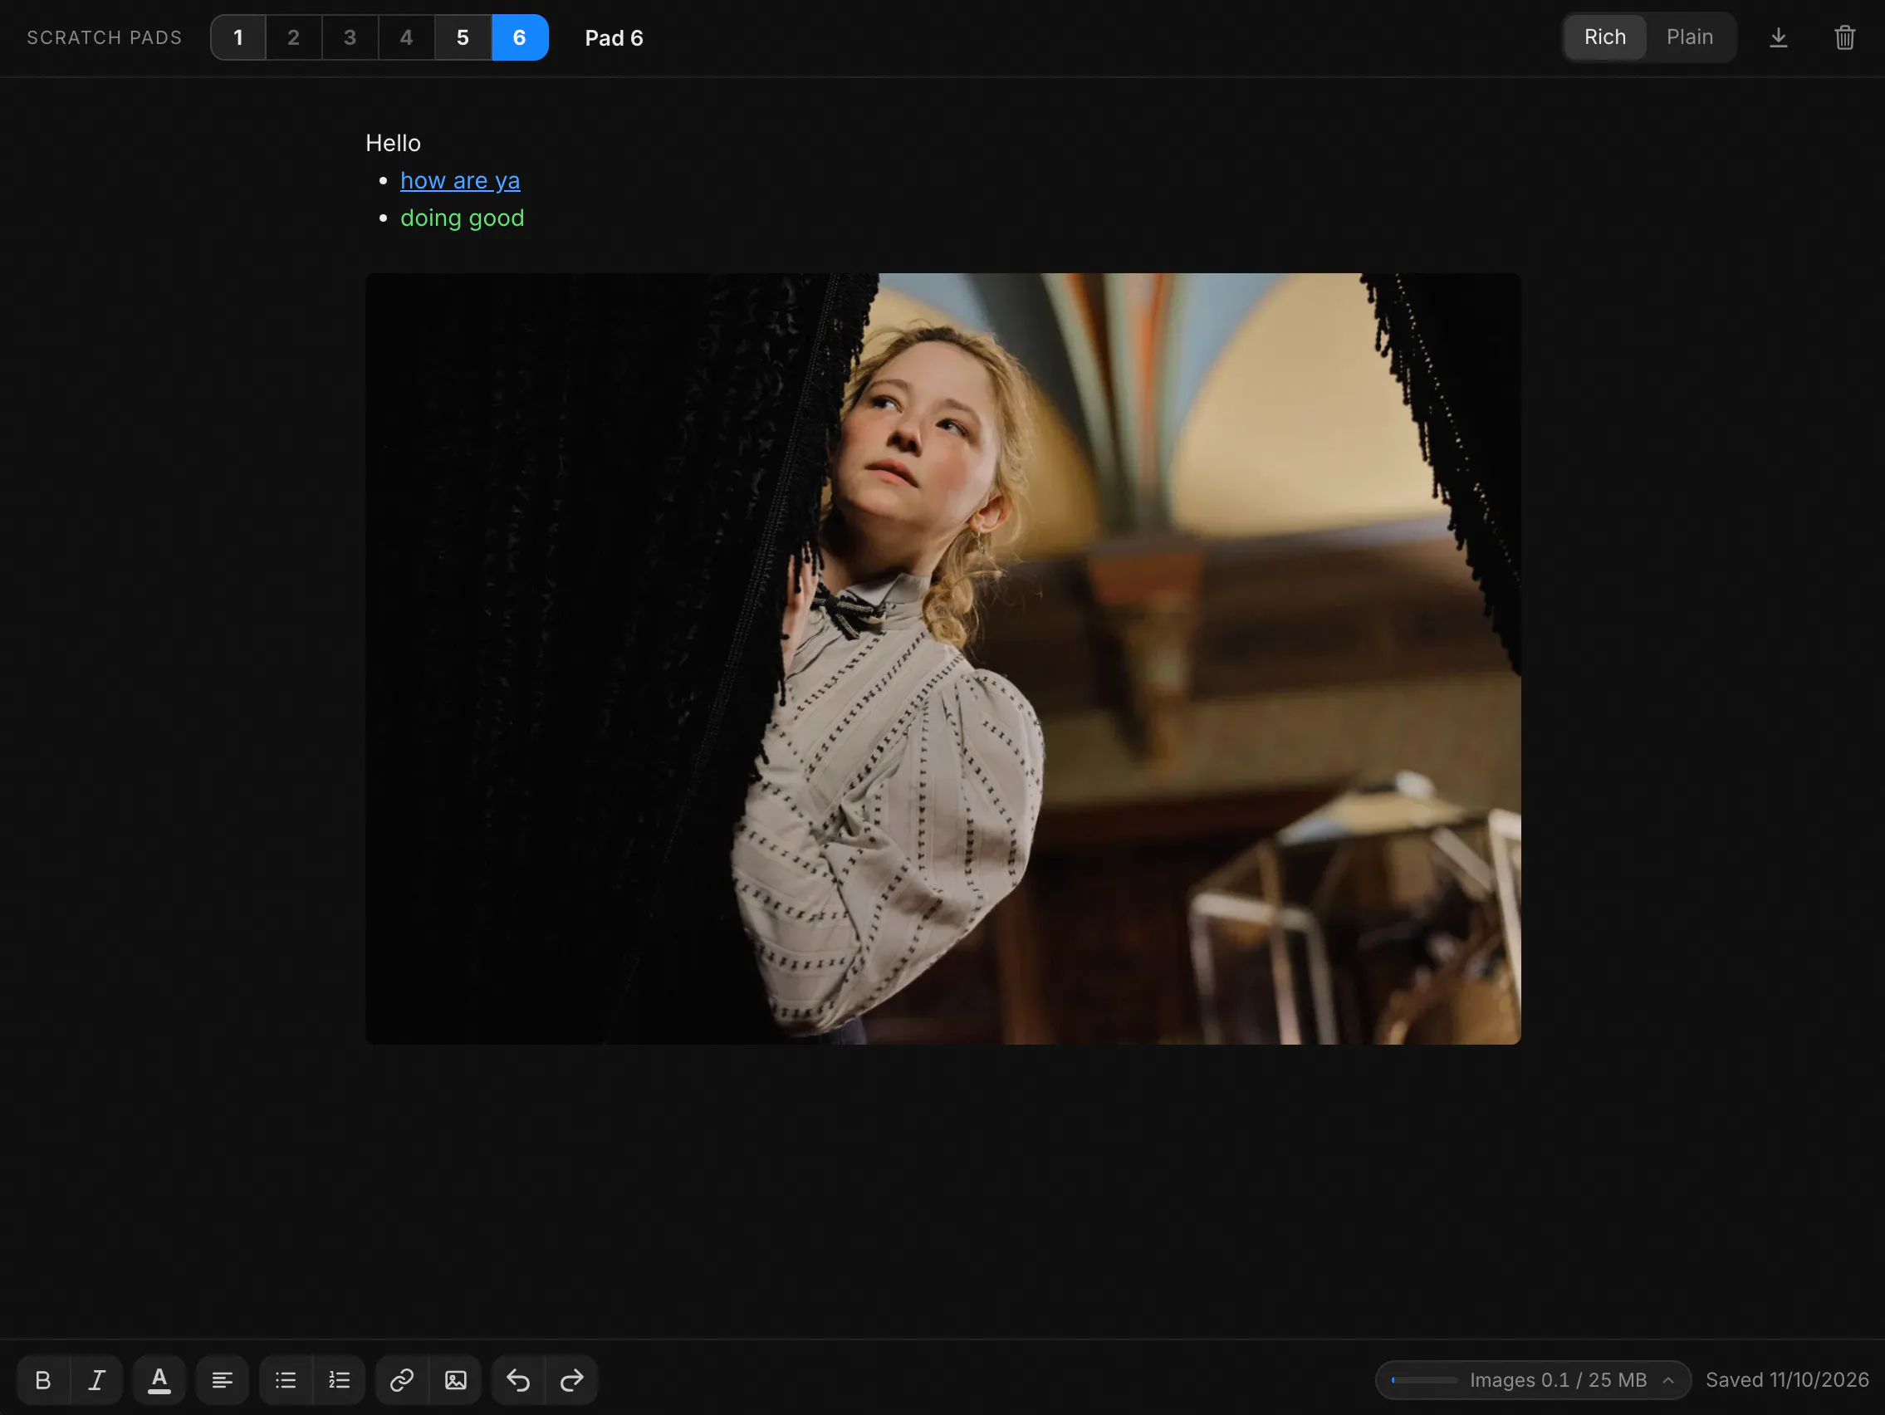Expand the Images storage chevron

pyautogui.click(x=1668, y=1380)
